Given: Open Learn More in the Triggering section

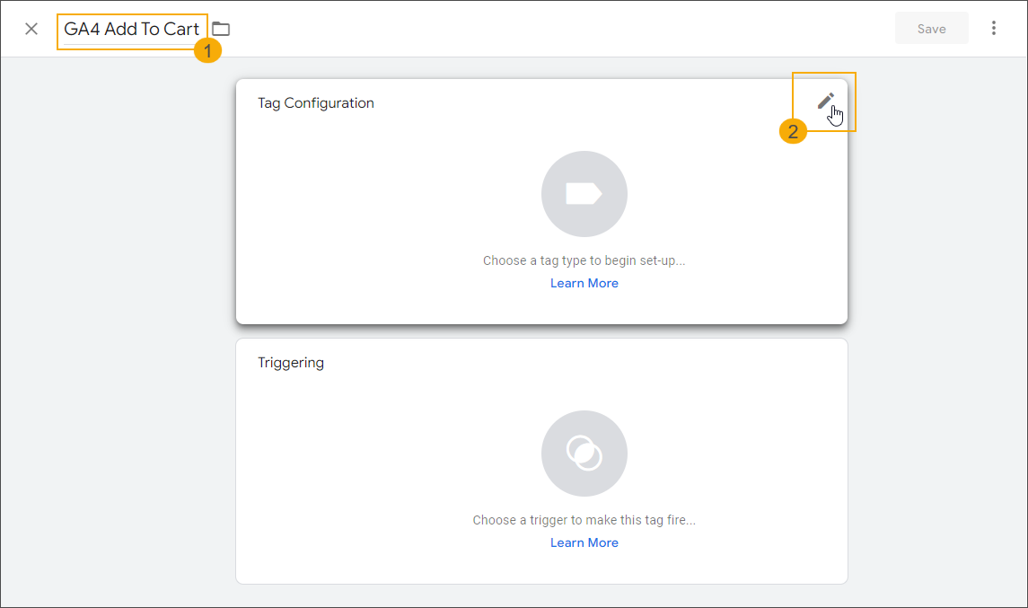Looking at the screenshot, I should click(584, 542).
